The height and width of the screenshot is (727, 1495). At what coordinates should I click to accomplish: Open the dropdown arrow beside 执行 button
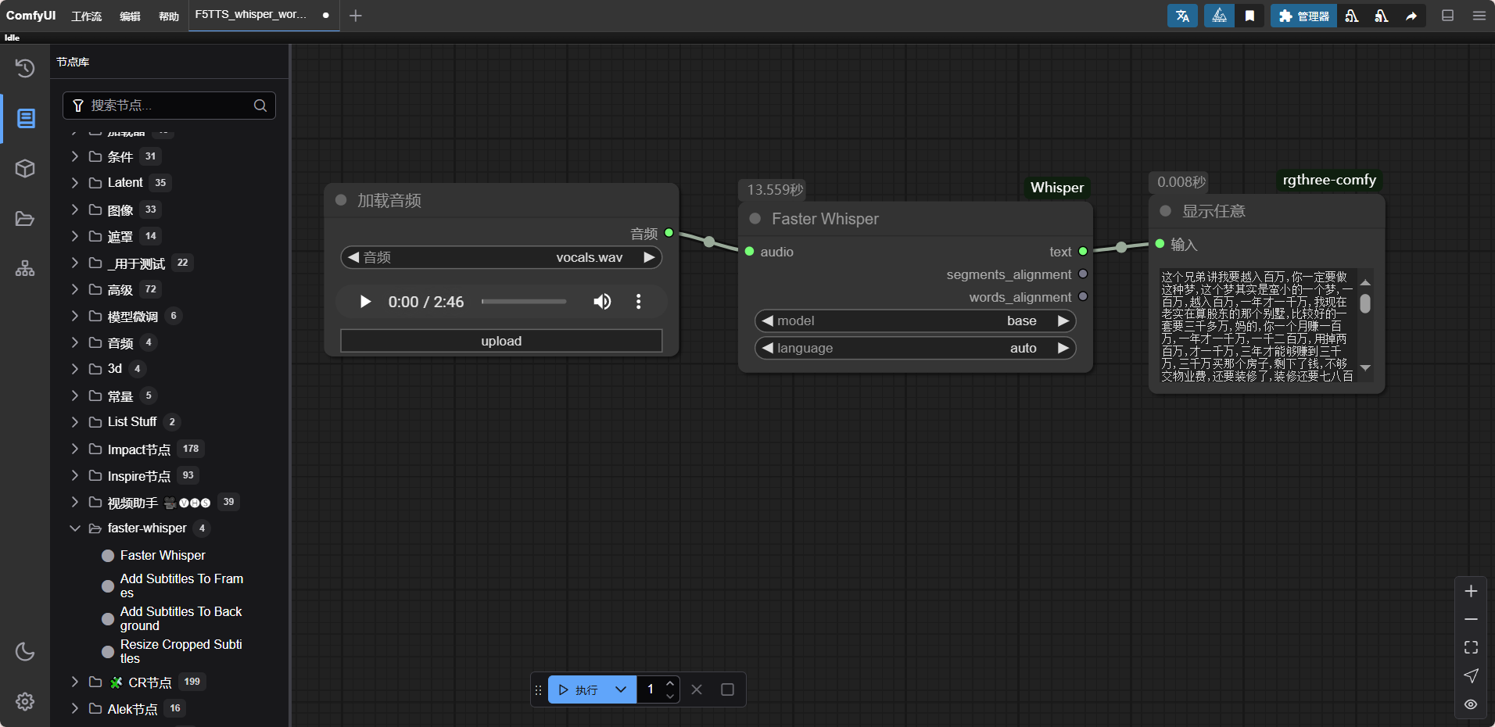point(621,689)
